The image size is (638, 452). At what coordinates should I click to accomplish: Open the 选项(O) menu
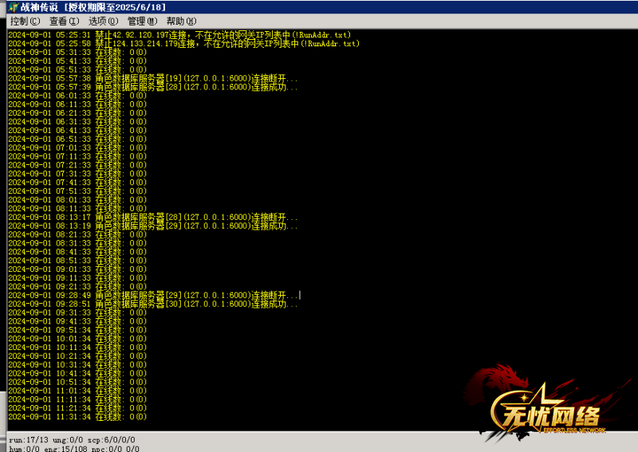pos(103,21)
